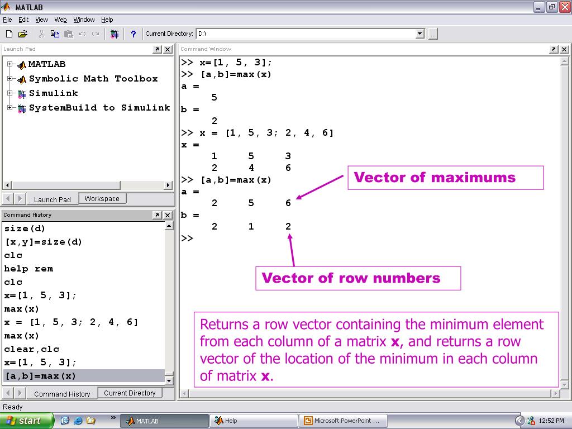Image resolution: width=572 pixels, height=429 pixels.
Task: Click Command Window scrollbar up arrow
Action: (x=564, y=61)
